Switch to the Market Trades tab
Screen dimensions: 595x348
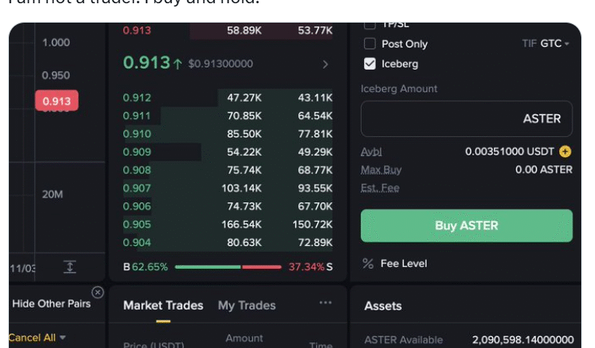coord(163,305)
